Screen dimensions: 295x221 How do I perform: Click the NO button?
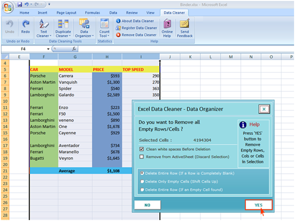point(147,205)
